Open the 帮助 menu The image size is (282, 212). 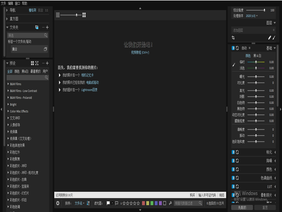[x=25, y=3]
